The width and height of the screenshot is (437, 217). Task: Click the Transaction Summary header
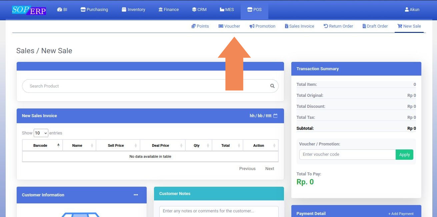[356, 69]
